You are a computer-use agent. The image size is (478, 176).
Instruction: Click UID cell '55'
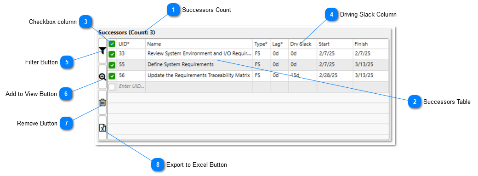131,65
